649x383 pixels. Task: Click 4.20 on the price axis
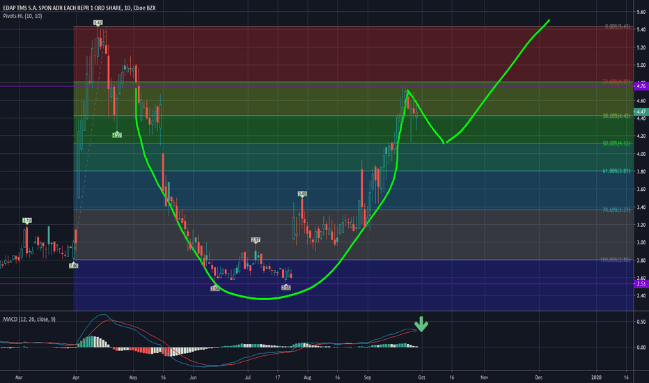[x=641, y=136]
